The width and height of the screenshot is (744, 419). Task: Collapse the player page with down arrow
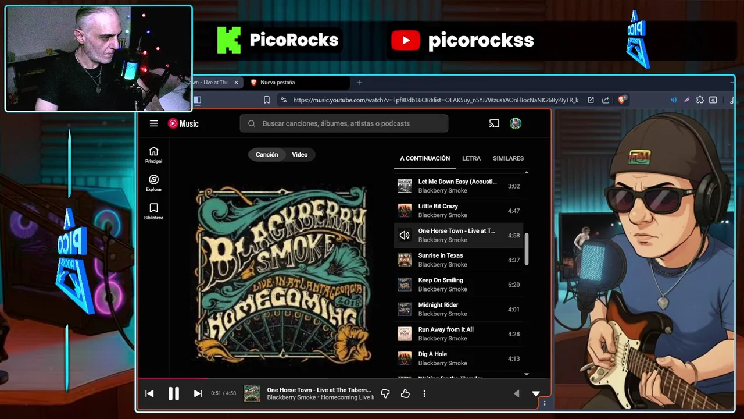tap(536, 394)
